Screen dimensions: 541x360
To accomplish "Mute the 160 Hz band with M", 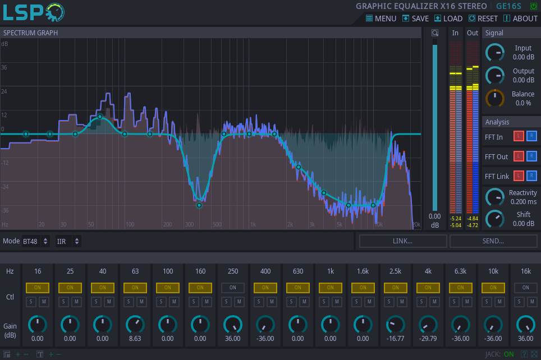I will [207, 302].
